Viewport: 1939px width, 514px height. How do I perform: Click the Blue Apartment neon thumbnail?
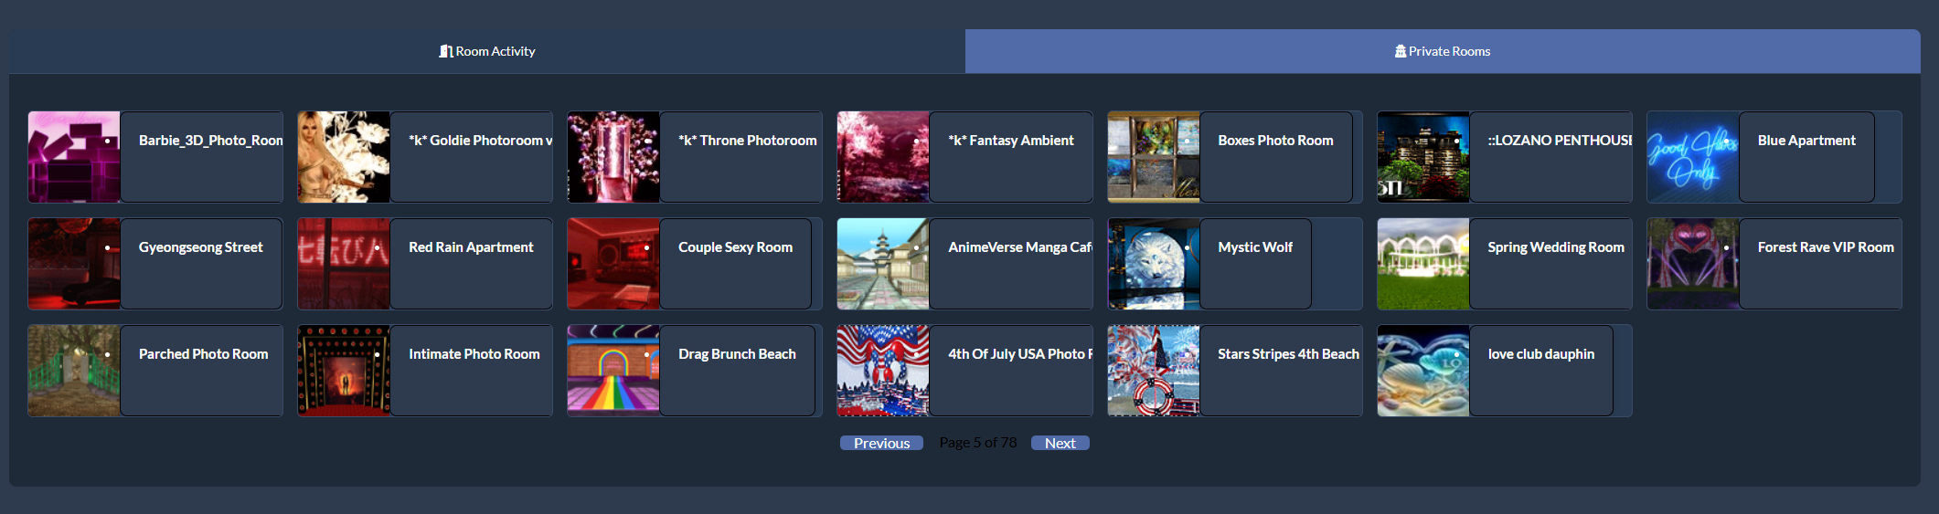point(1692,157)
